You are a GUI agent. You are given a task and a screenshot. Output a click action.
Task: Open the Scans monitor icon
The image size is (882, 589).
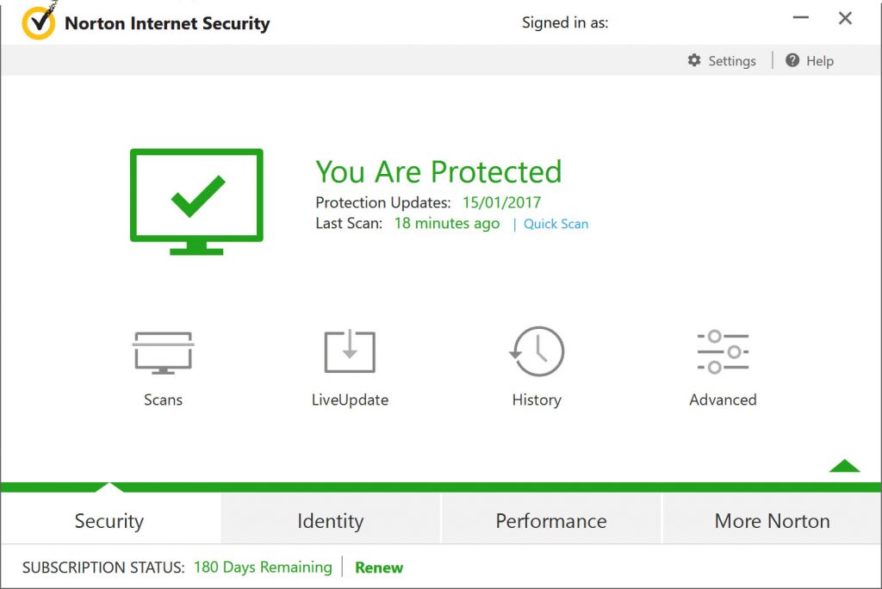(163, 352)
